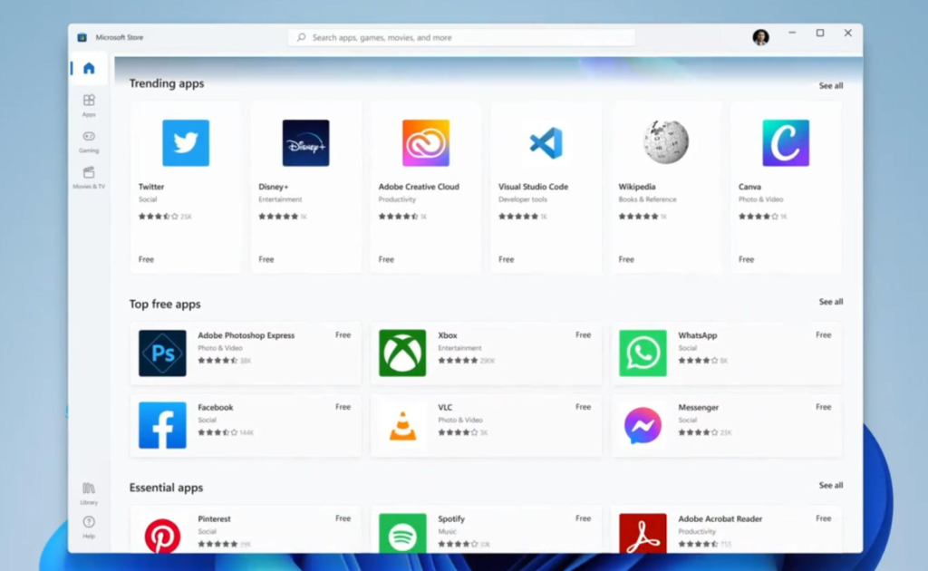Click the VLC app title

(x=445, y=407)
